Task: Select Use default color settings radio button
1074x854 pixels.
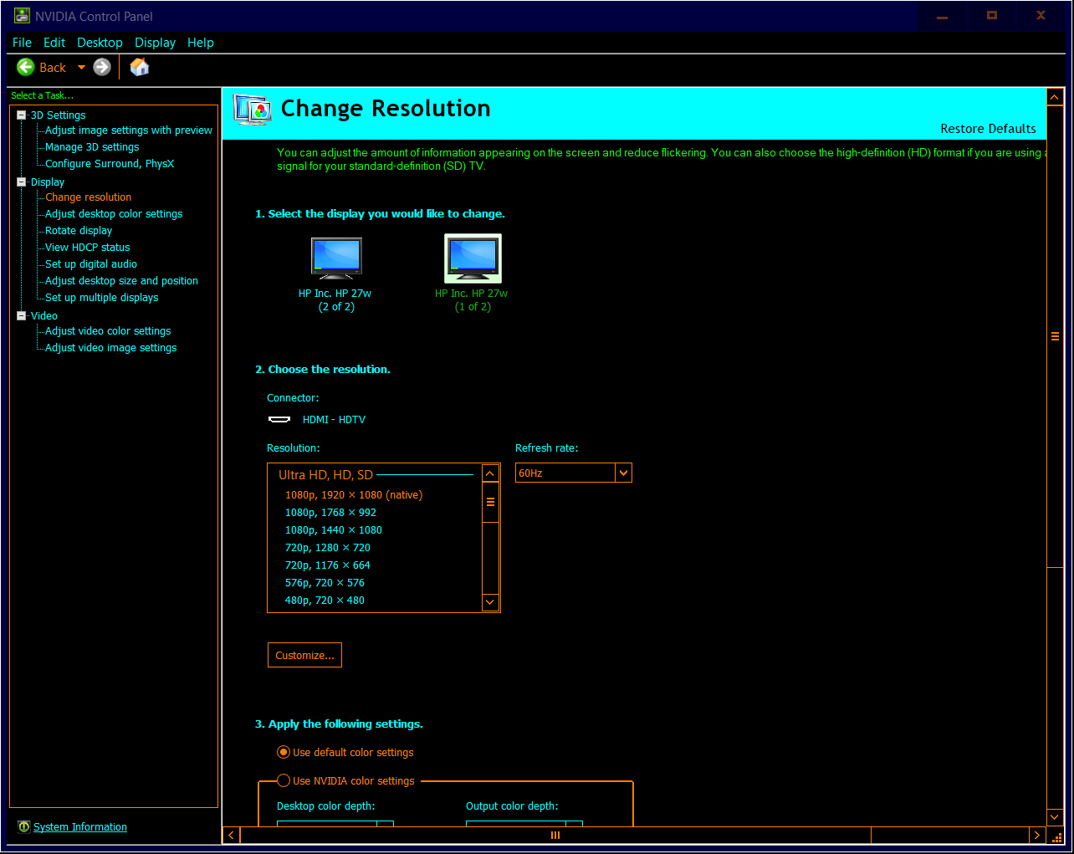Action: (284, 752)
